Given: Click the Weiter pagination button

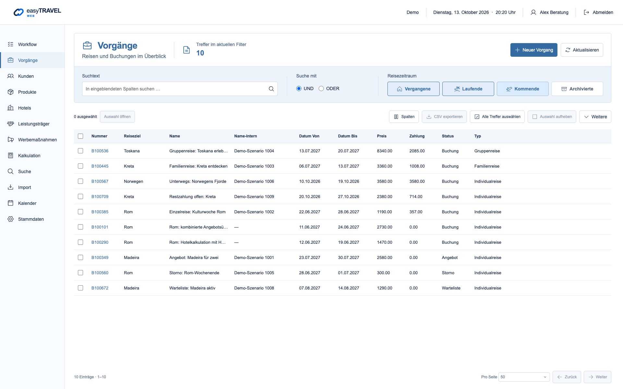Looking at the screenshot, I should pos(597,377).
